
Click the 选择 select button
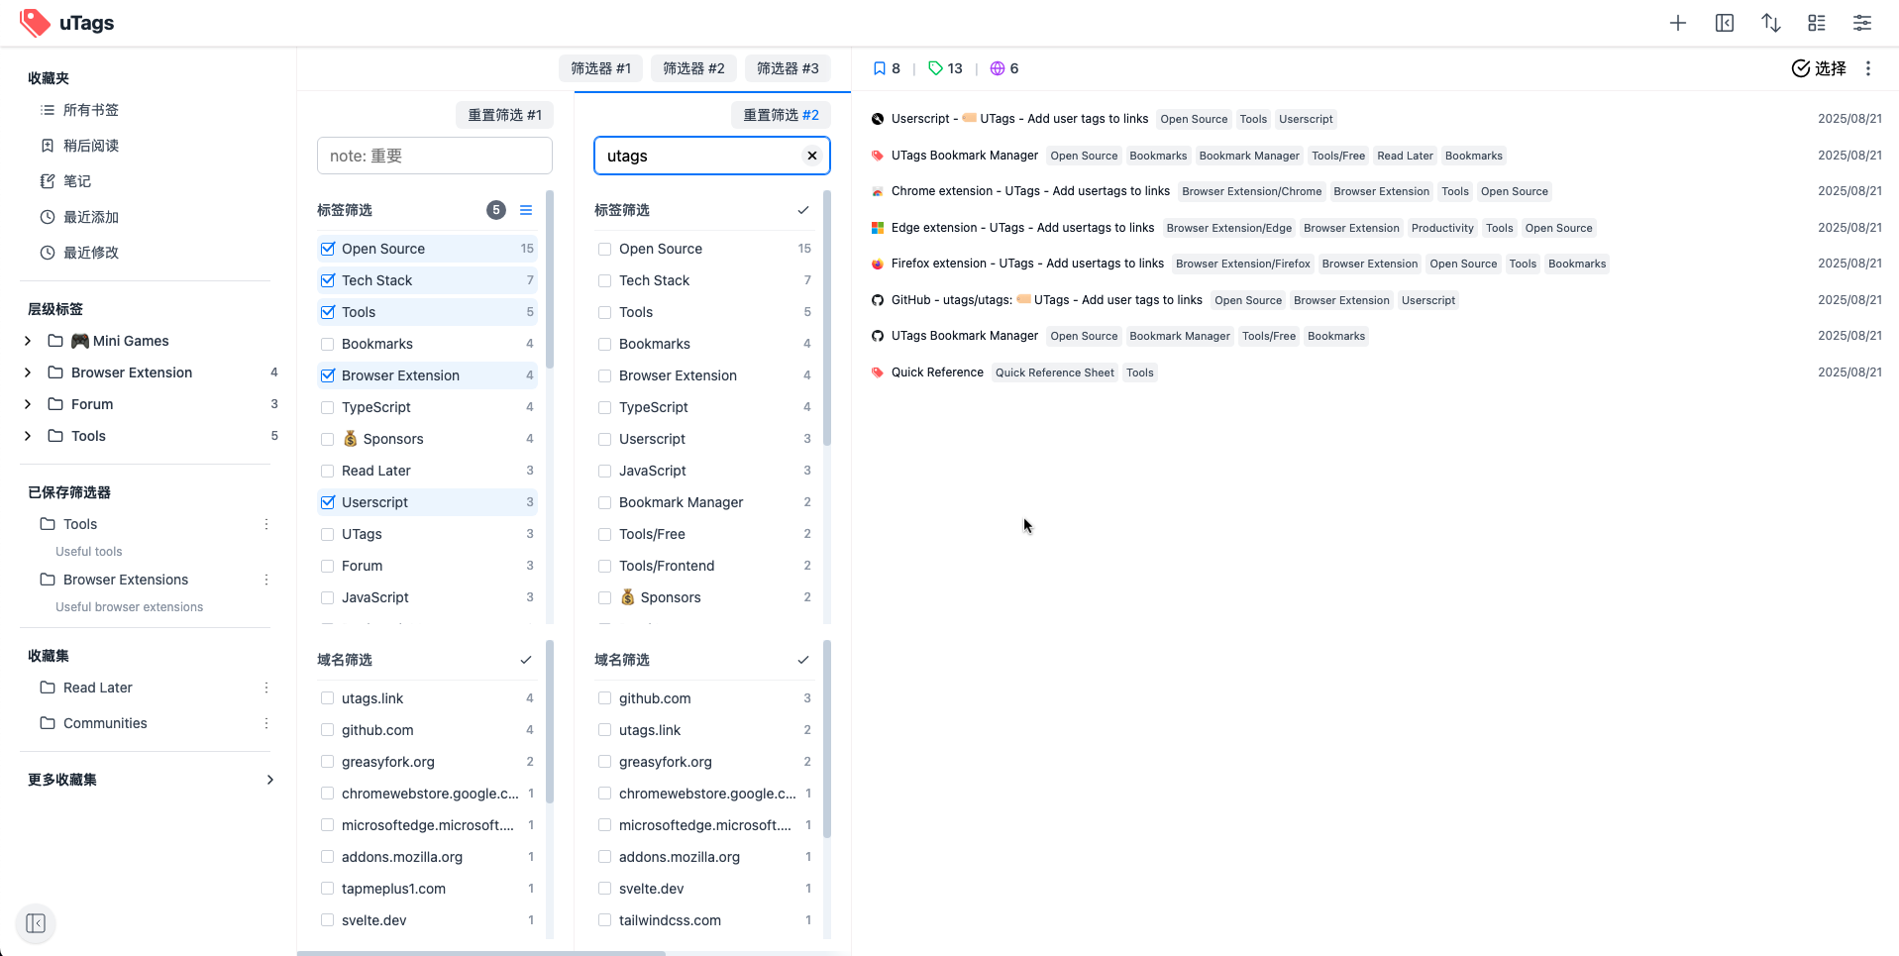1819,68
